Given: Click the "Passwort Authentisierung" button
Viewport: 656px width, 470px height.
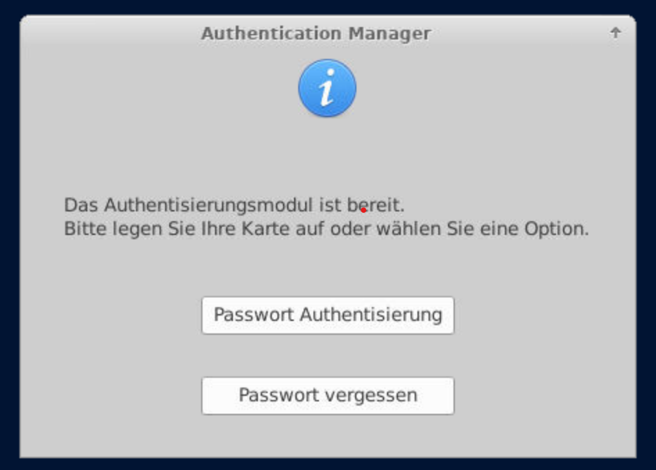Looking at the screenshot, I should (327, 315).
